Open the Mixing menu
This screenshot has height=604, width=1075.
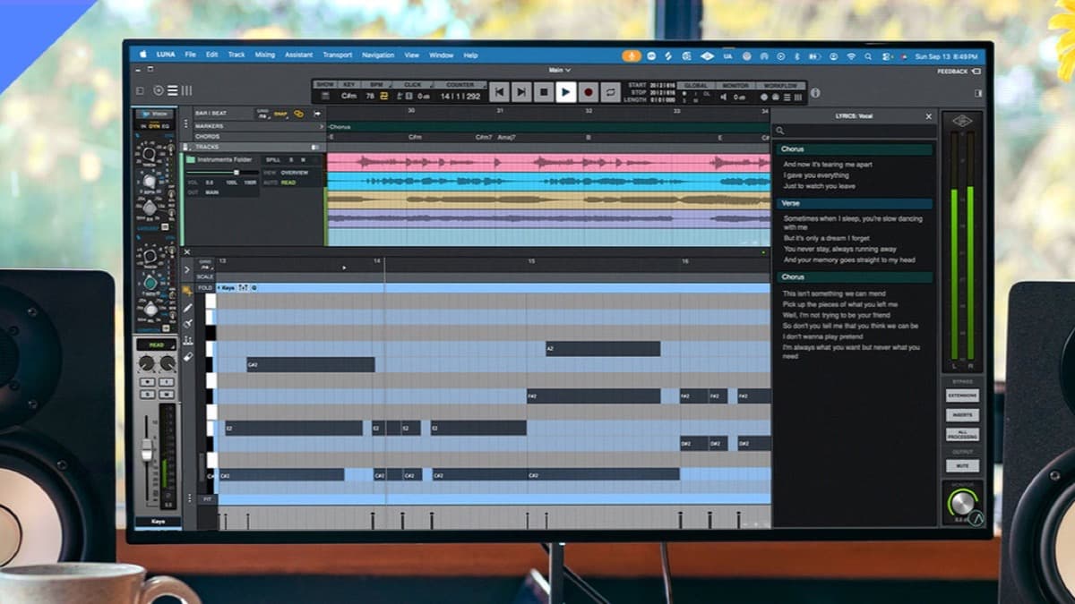click(265, 55)
